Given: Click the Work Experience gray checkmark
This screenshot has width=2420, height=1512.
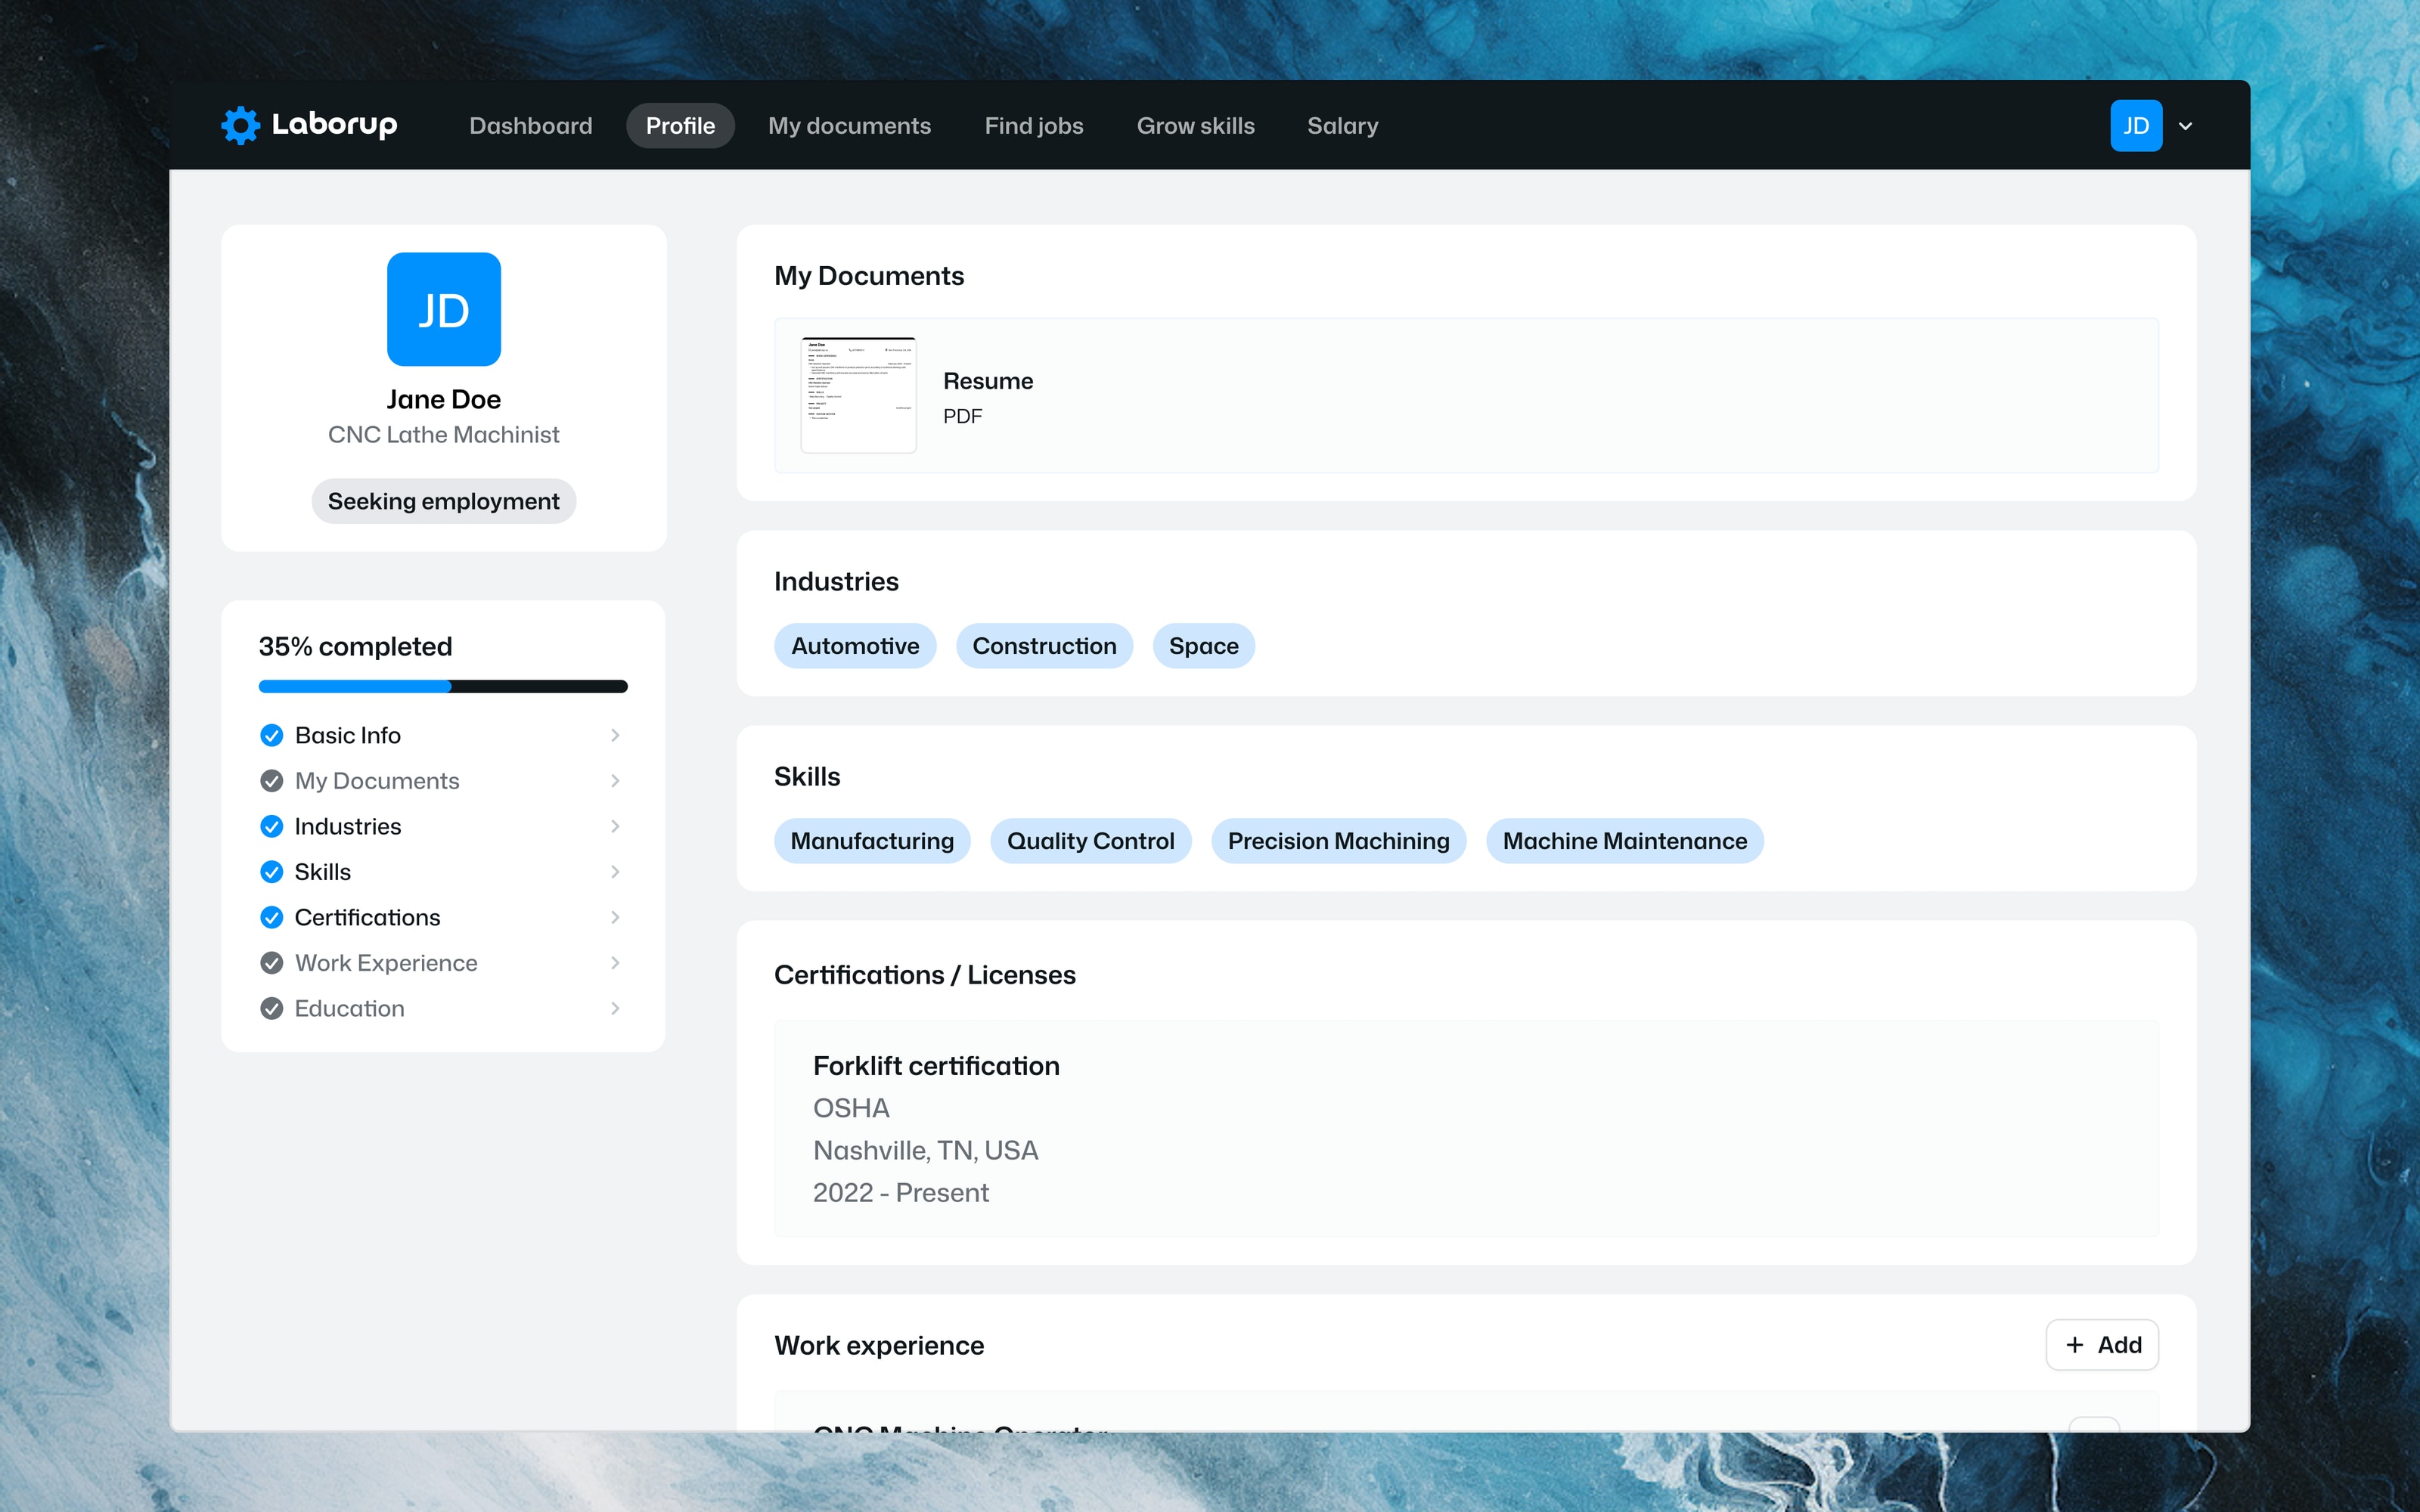Looking at the screenshot, I should [271, 962].
